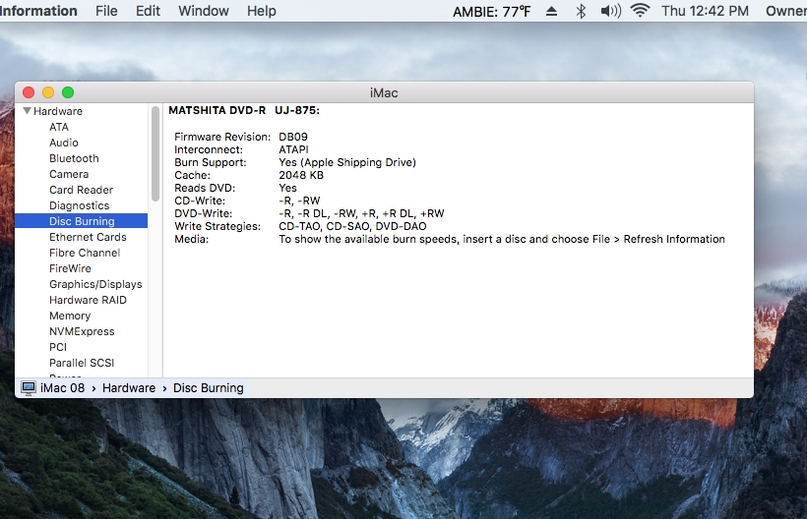Image resolution: width=807 pixels, height=519 pixels.
Task: Click the iMac window title
Action: pos(384,93)
